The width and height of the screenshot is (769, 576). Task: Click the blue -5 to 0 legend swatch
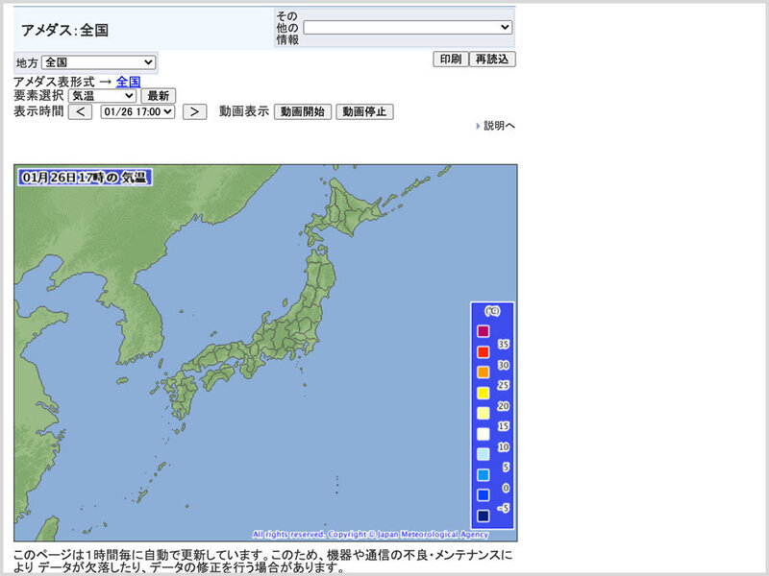[x=484, y=495]
